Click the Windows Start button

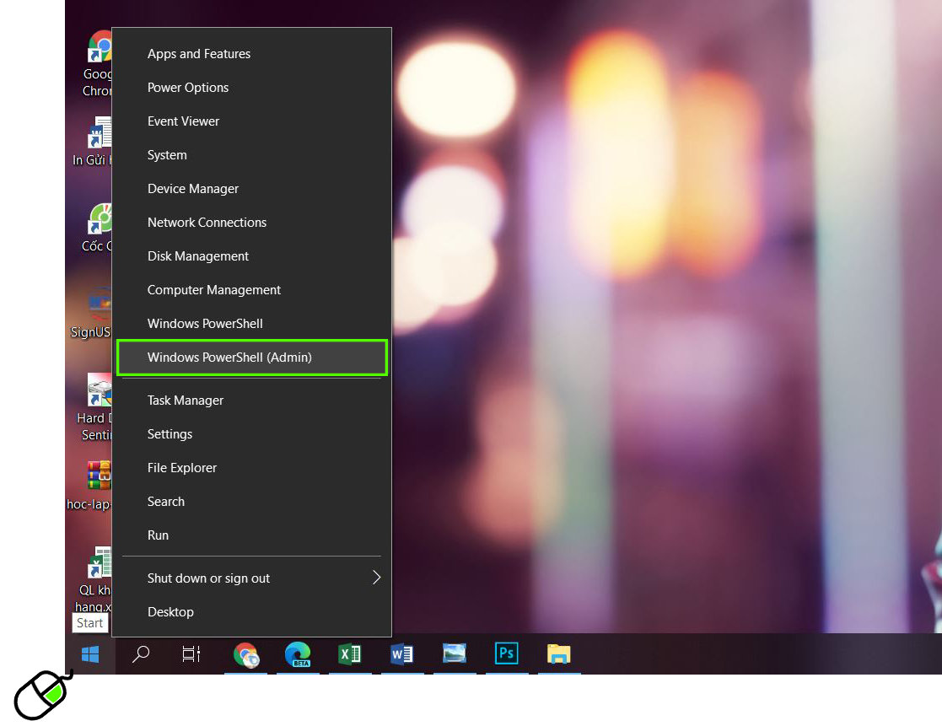90,654
